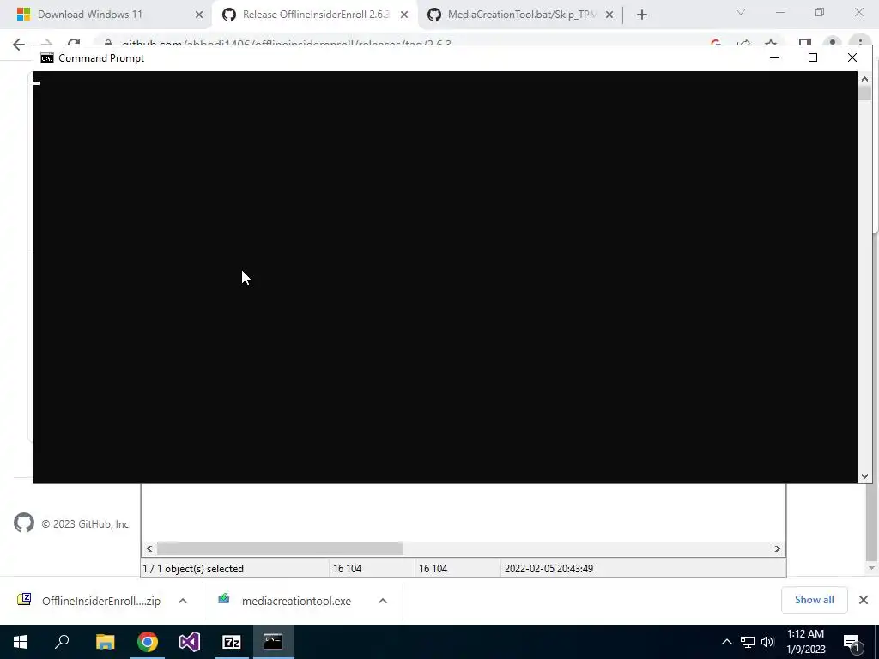Viewport: 879px width, 659px height.
Task: Open Windows notification center
Action: pyautogui.click(x=852, y=642)
